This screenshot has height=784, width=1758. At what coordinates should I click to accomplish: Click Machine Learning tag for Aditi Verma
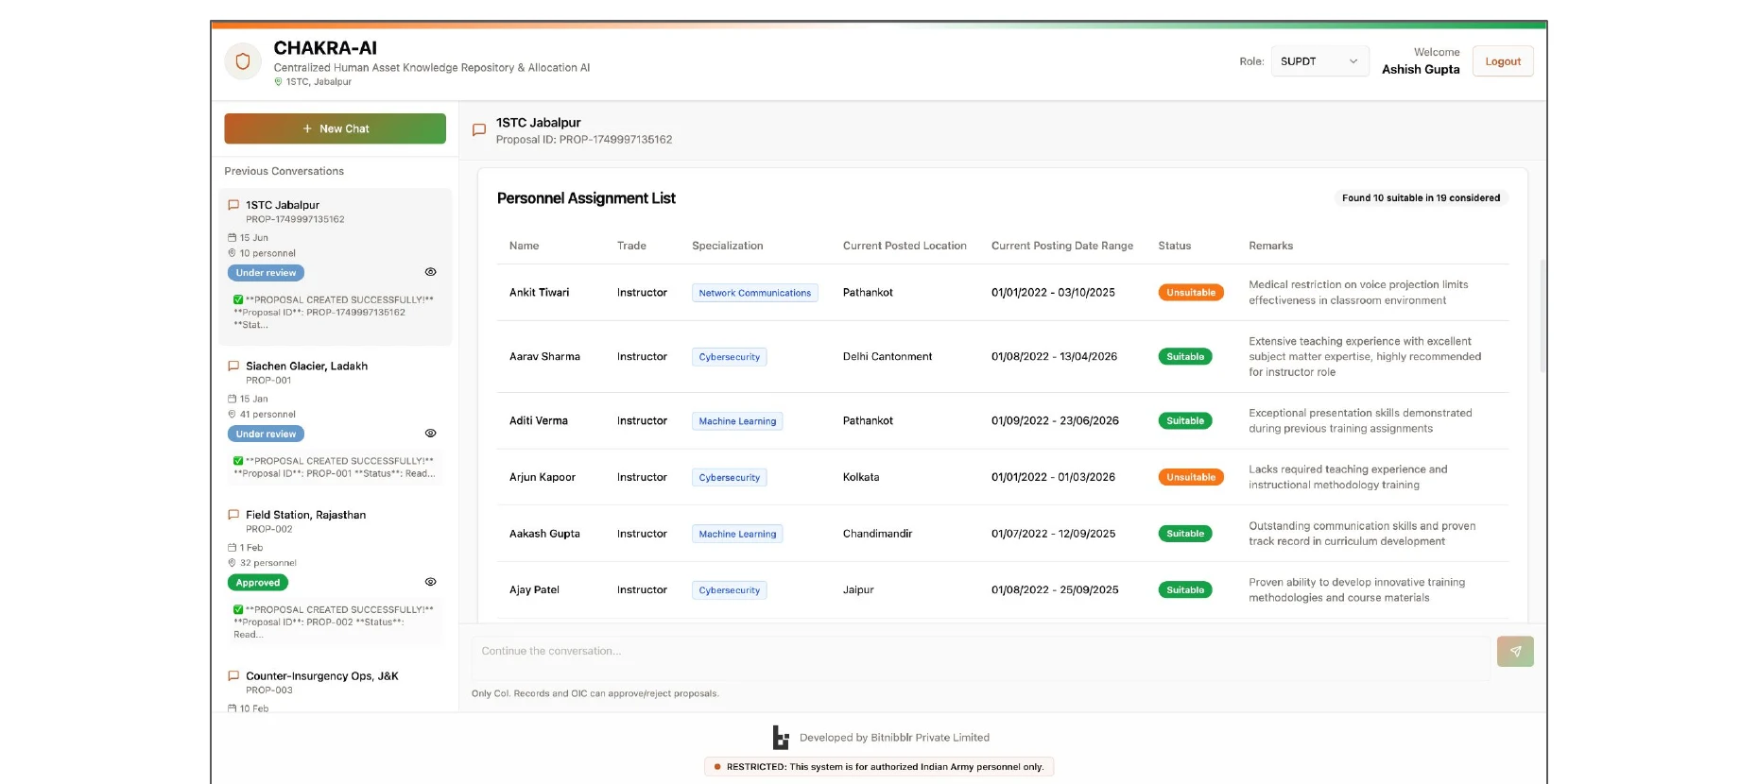(x=737, y=421)
